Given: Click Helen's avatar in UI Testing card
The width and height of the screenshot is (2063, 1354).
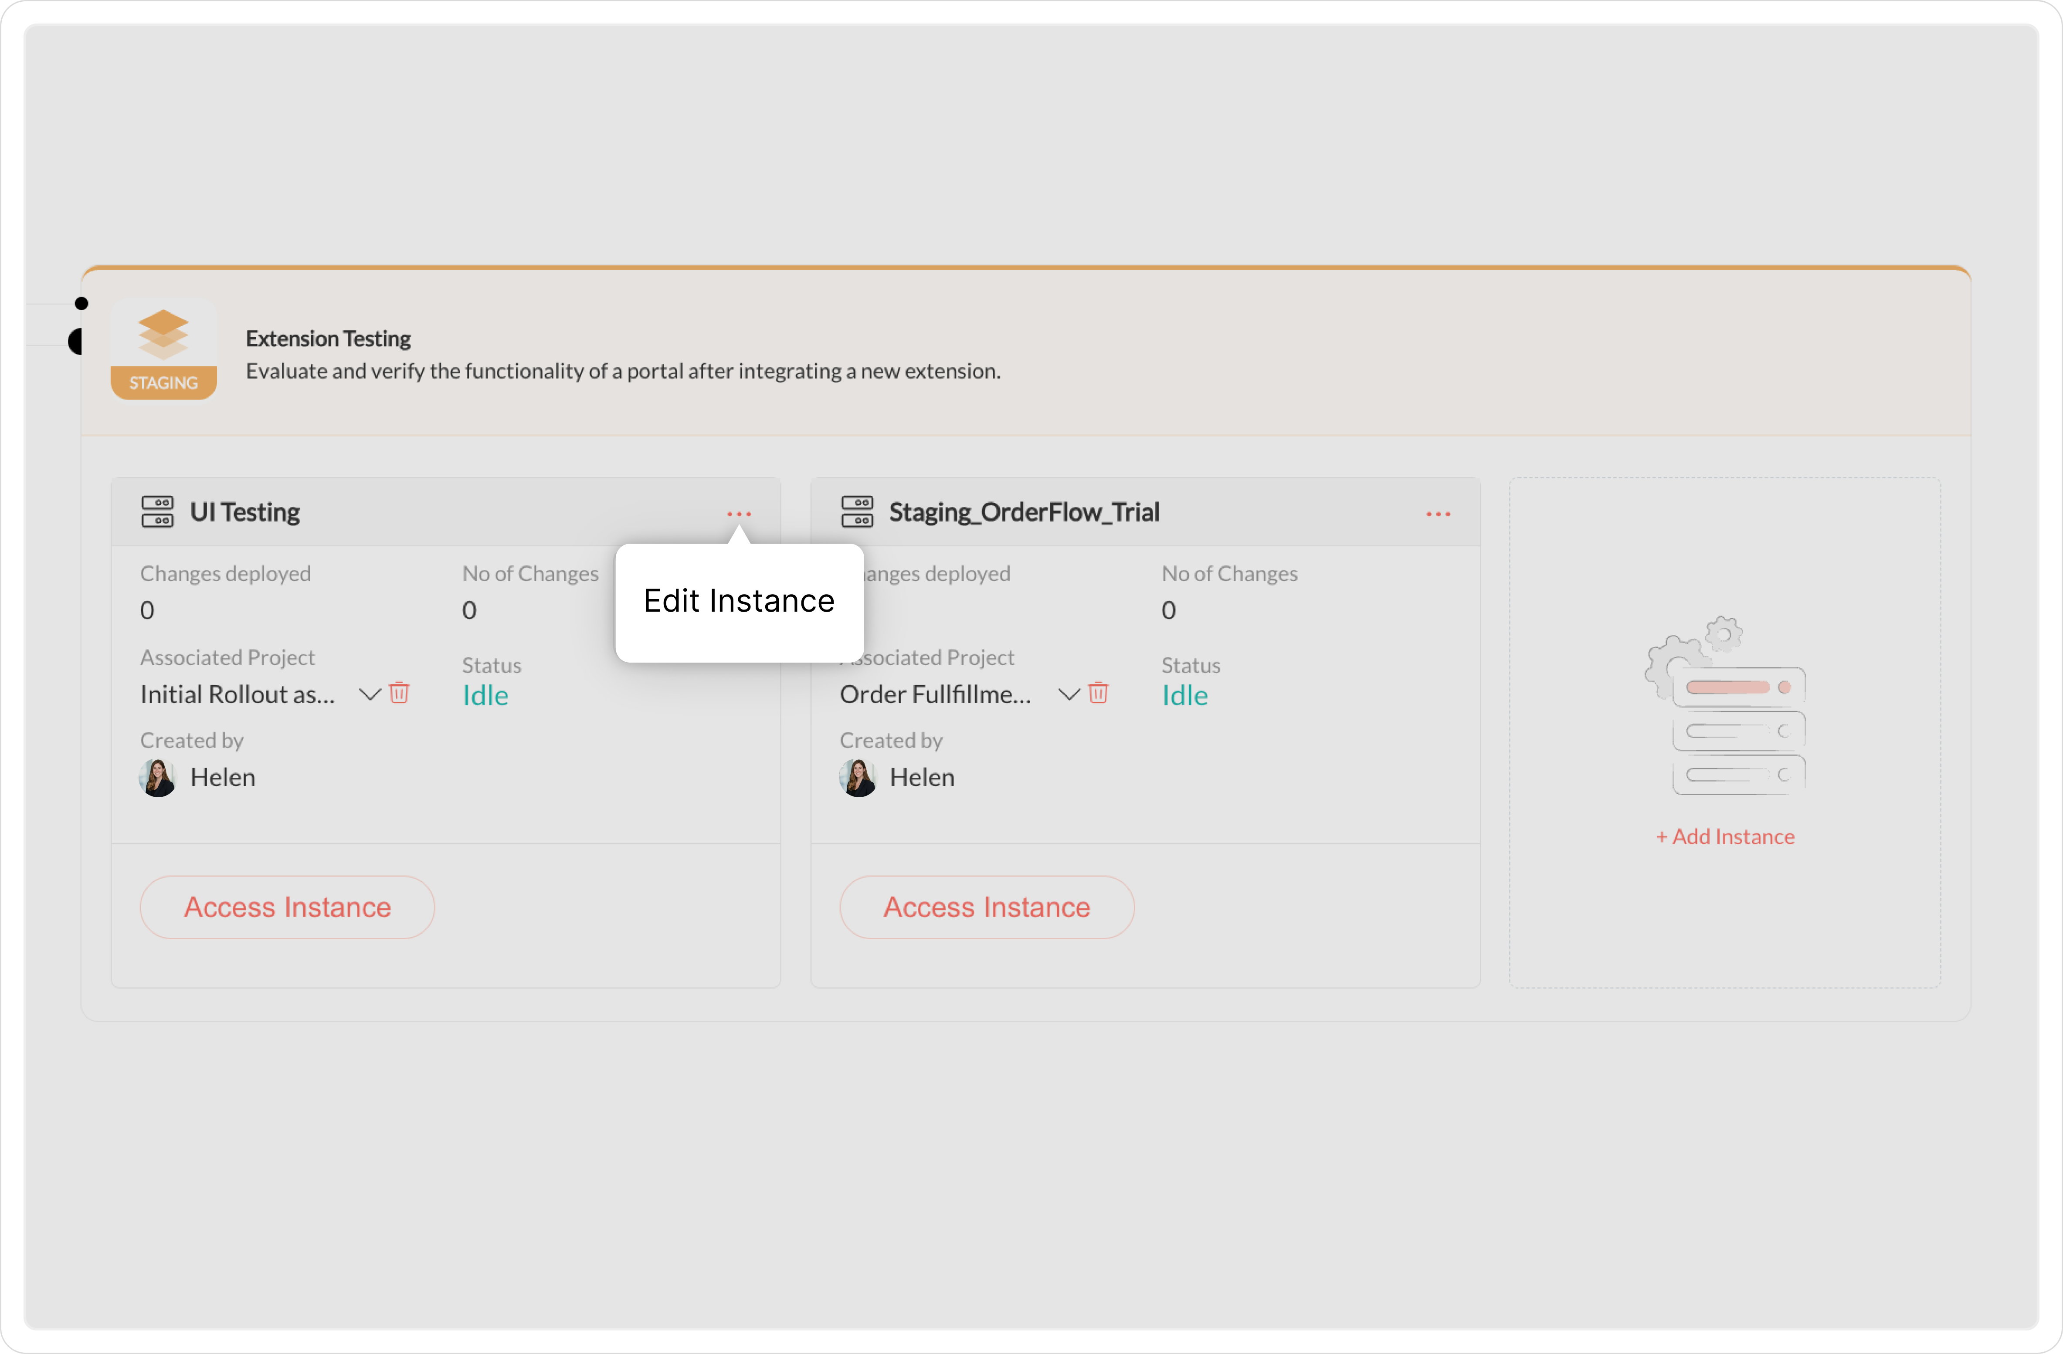Looking at the screenshot, I should (159, 778).
